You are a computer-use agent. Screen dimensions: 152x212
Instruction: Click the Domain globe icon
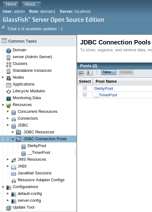coord(9,51)
